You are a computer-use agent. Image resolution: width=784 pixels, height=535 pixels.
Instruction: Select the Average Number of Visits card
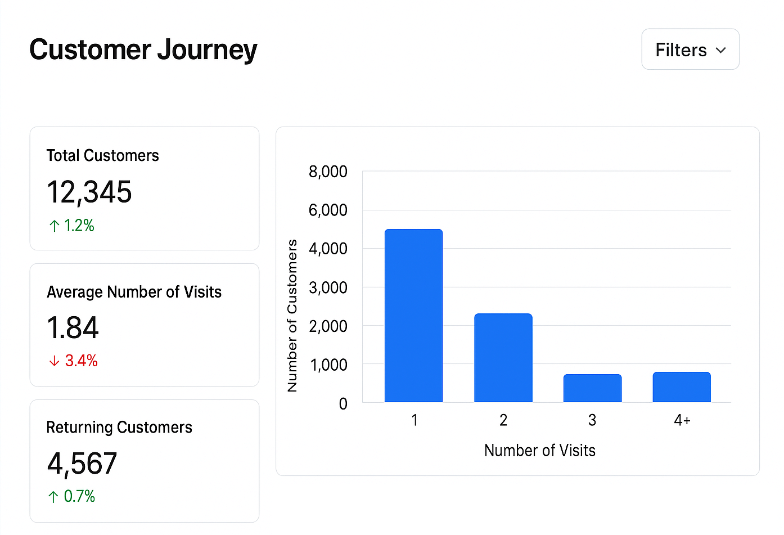pos(144,325)
